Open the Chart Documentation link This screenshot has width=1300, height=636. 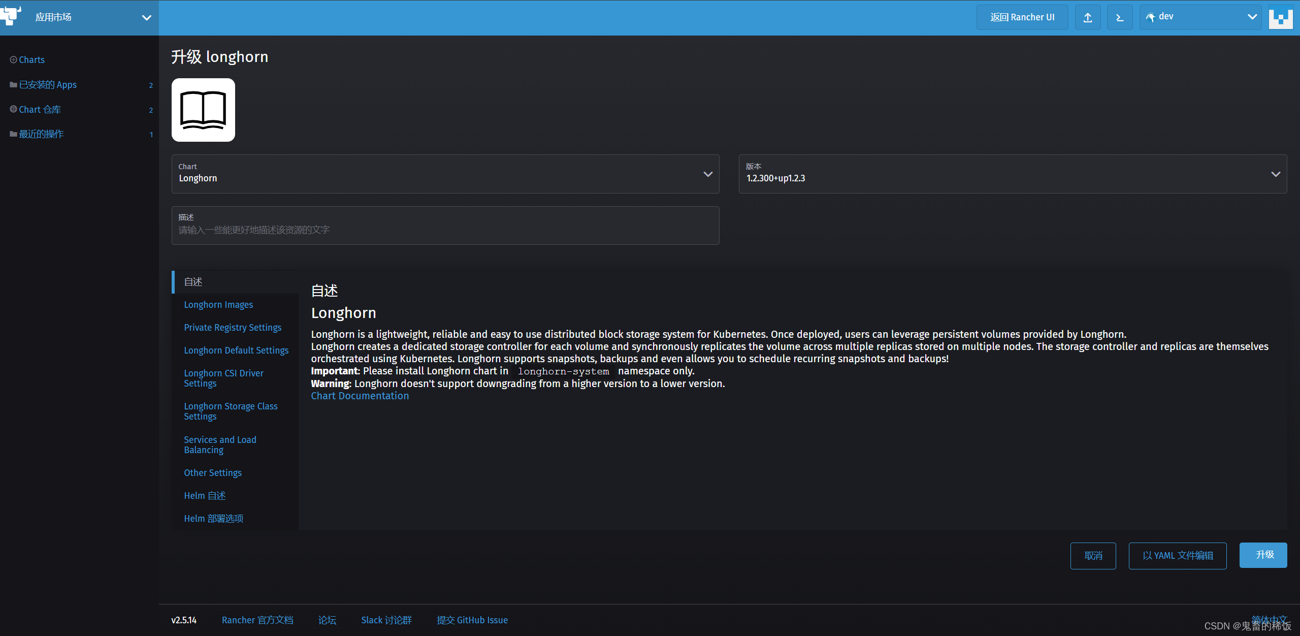[x=360, y=396]
